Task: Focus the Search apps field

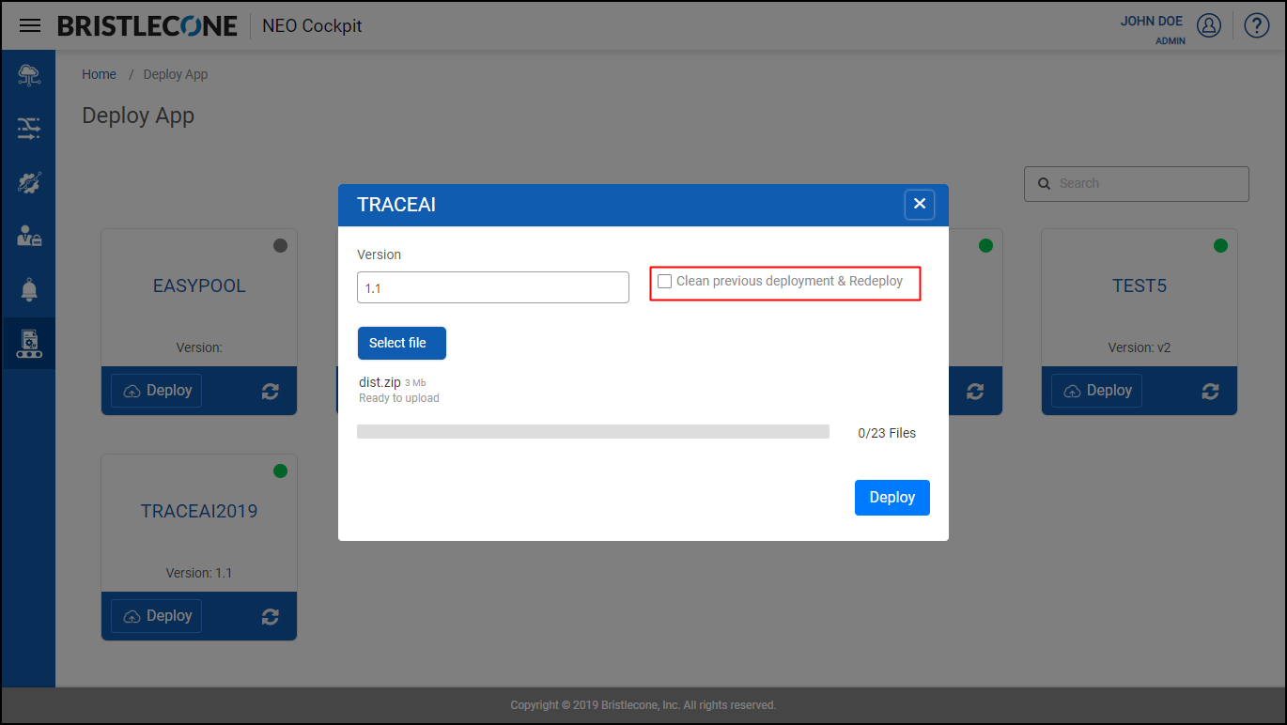Action: [1137, 184]
